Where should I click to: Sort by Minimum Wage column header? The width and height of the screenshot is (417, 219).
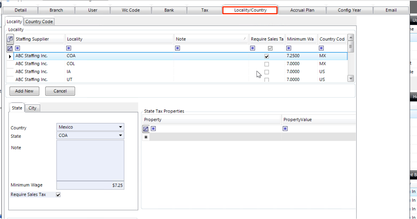click(301, 39)
